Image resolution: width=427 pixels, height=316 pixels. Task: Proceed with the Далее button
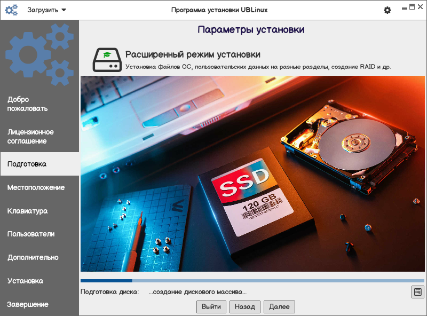(x=279, y=307)
